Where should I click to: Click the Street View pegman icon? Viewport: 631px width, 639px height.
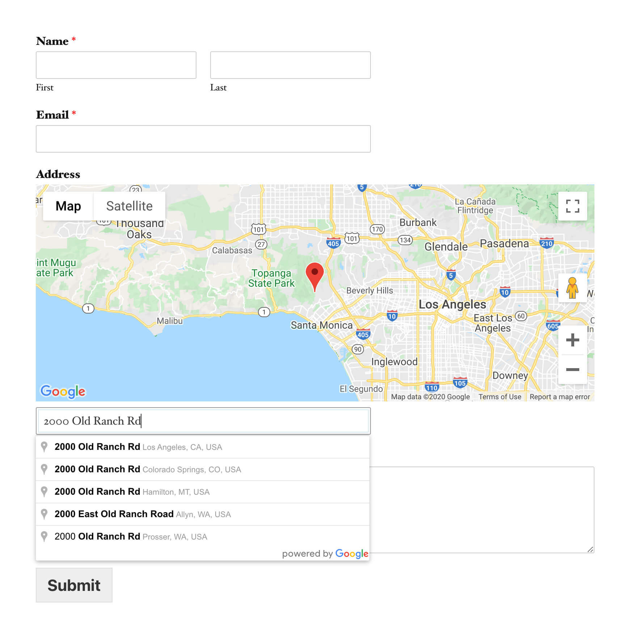[572, 288]
